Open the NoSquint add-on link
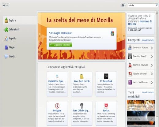159x127 pixels. [x=57, y=110]
